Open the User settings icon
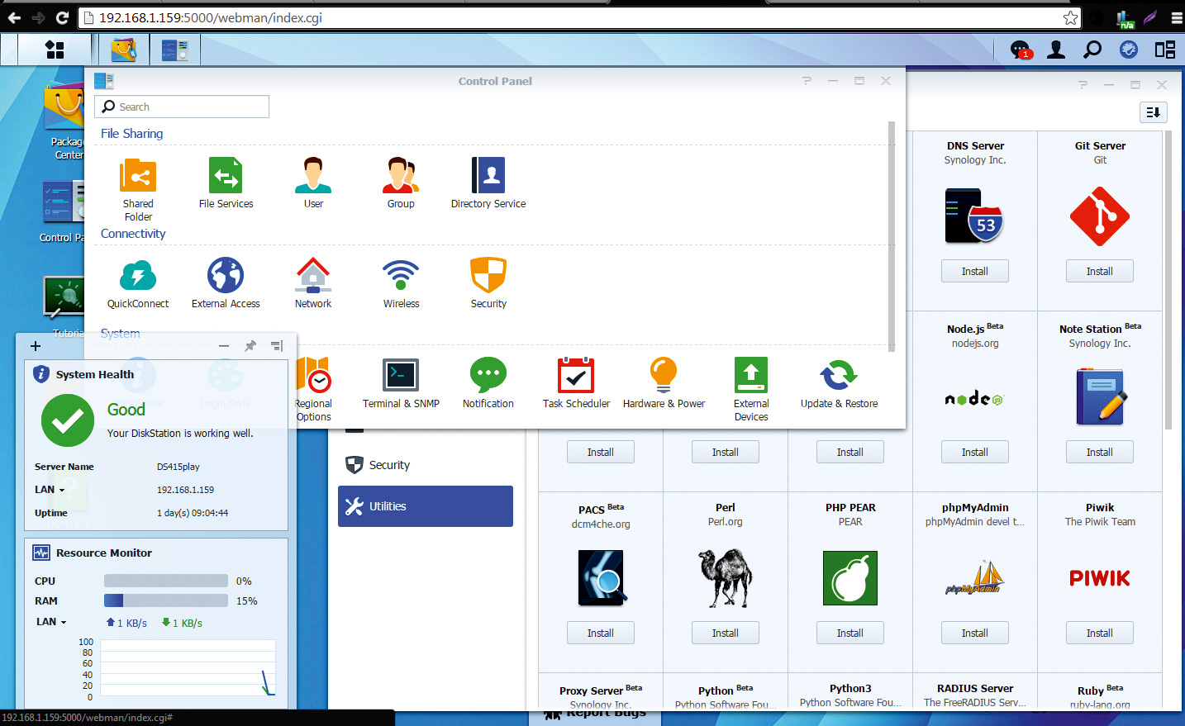 coord(313,175)
